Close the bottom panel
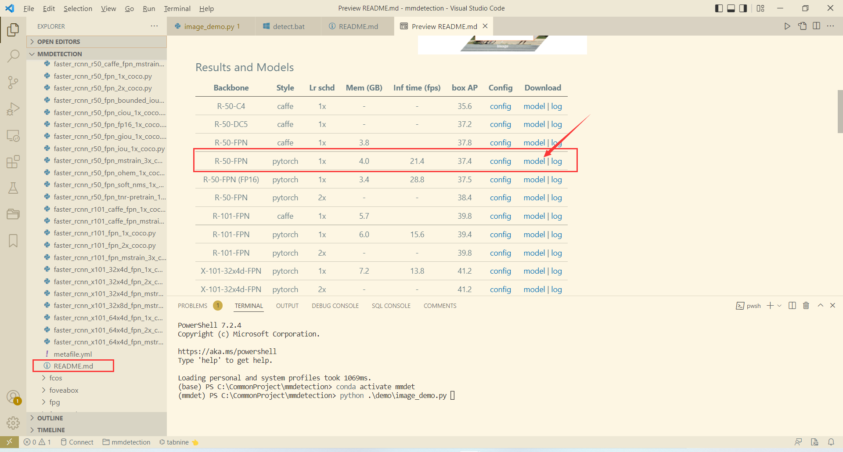The width and height of the screenshot is (843, 452). pos(832,305)
